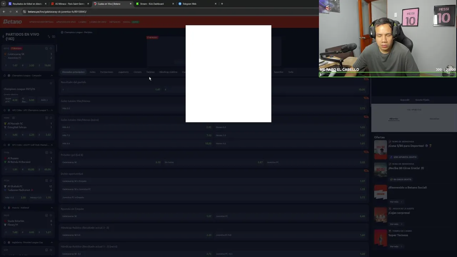
Task: Open the Al-Shabab FC match row
Action: click(x=28, y=188)
